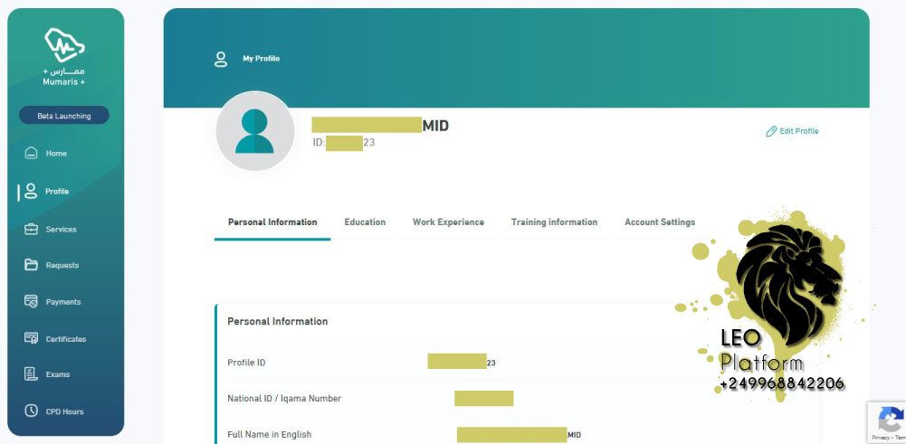
Task: Open Payments using its sidebar icon
Action: (x=31, y=301)
